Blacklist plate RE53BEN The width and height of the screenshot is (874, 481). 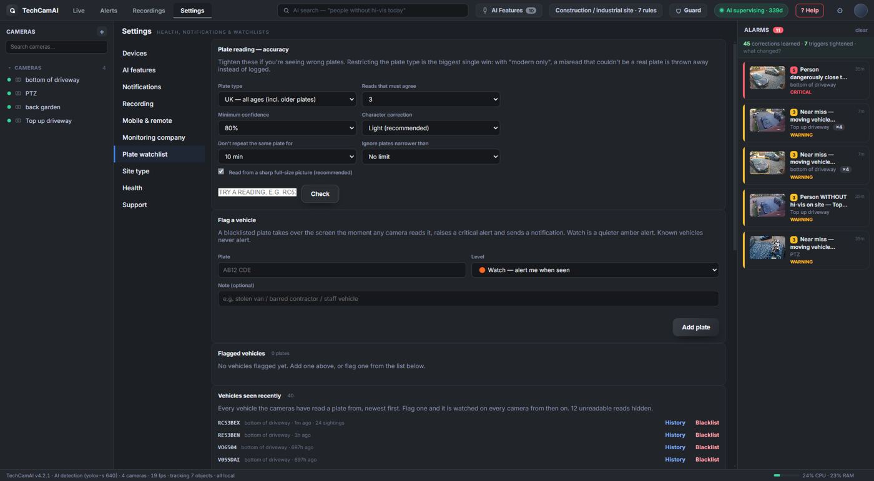pos(707,435)
